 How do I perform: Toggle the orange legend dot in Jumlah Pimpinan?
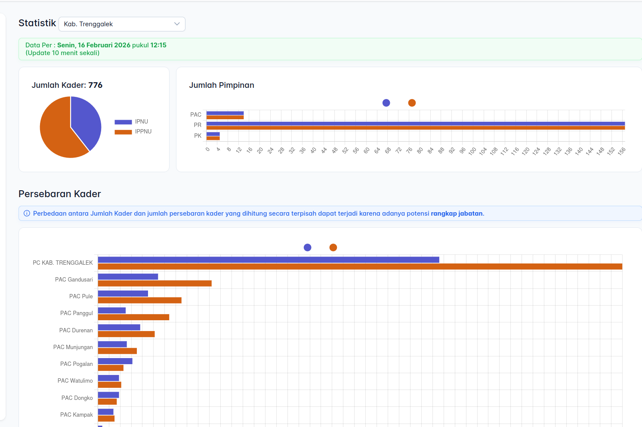pos(412,103)
